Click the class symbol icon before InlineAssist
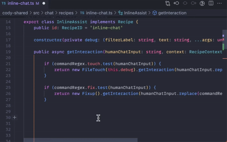This screenshot has height=142, width=227. click(x=120, y=13)
